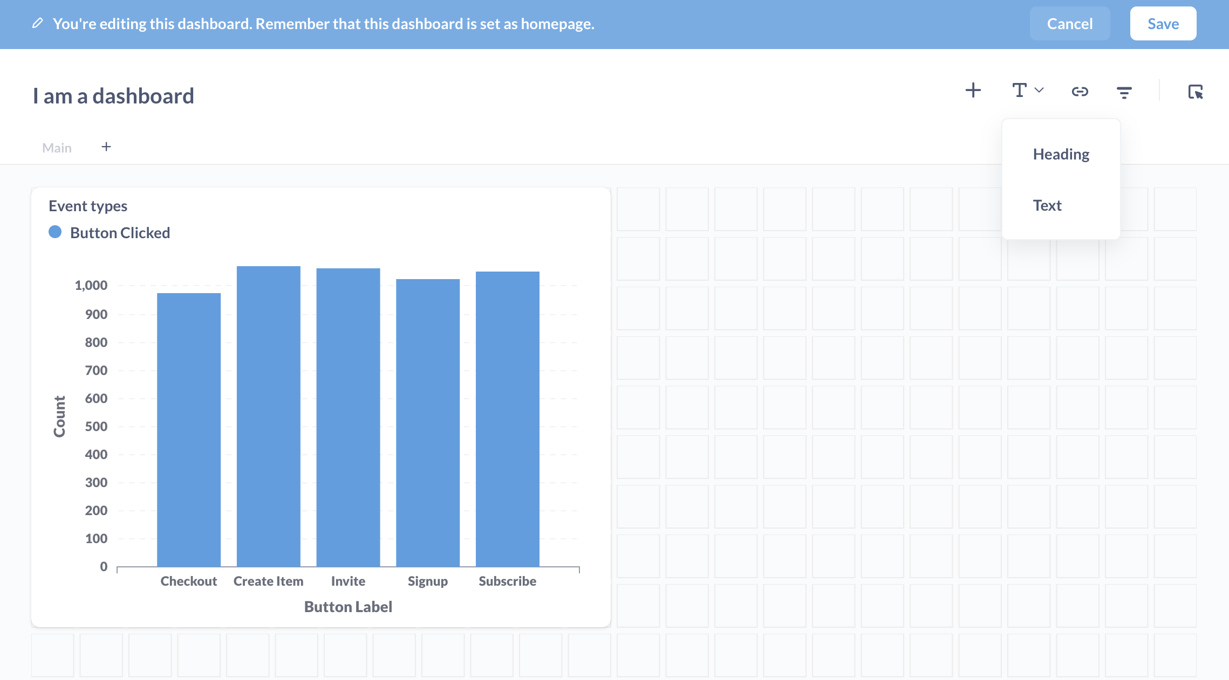The height and width of the screenshot is (680, 1229).
Task: Click the Event types card title
Action: [x=88, y=206]
